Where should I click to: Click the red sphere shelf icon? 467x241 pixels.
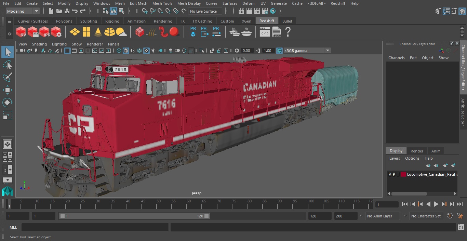pos(174,32)
